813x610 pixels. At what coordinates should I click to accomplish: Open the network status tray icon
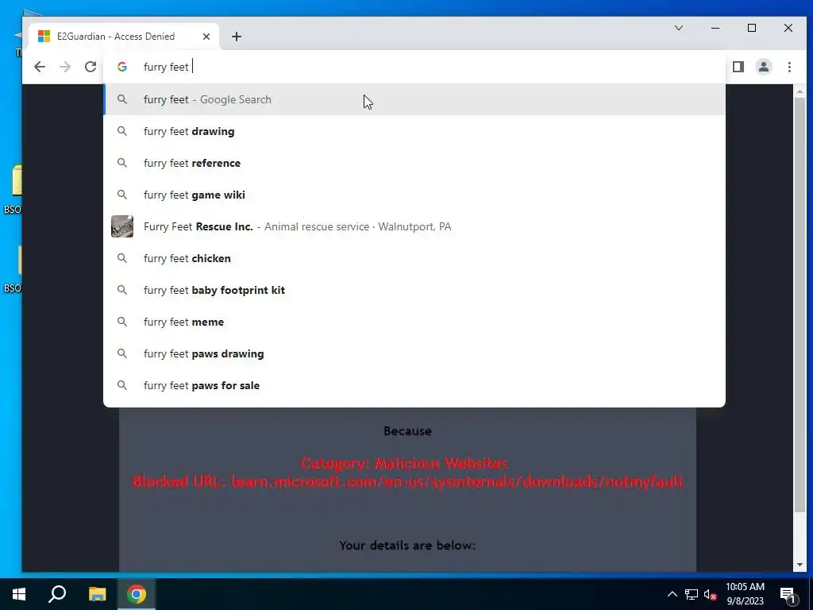point(692,594)
